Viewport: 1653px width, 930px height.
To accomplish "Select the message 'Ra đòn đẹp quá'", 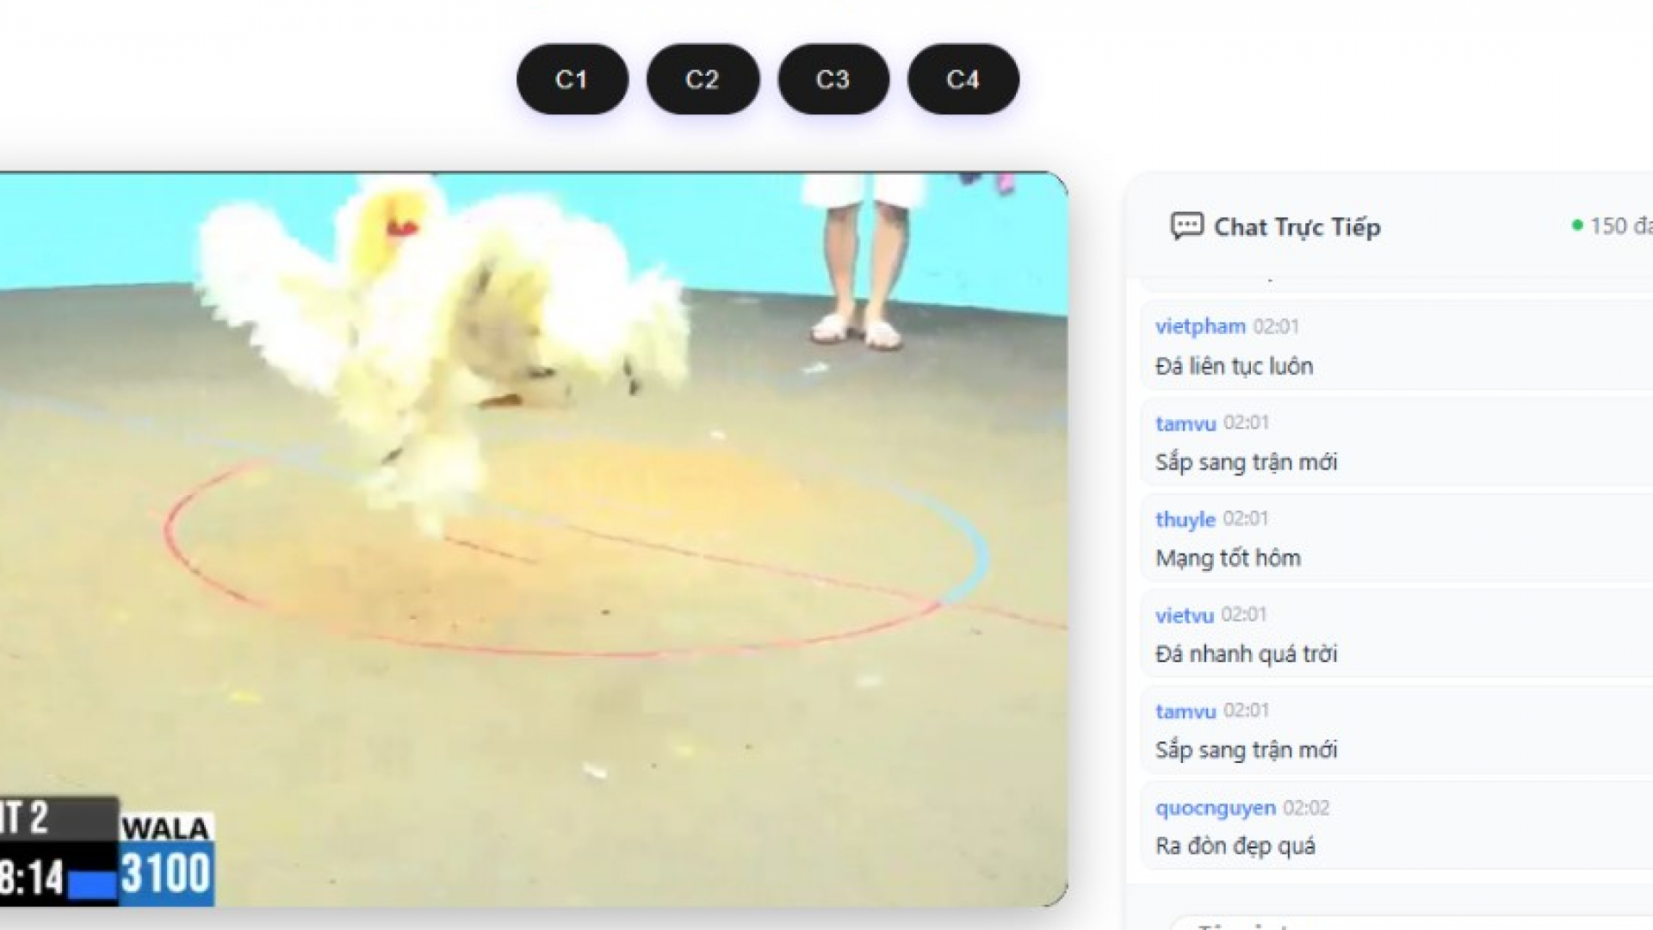I will (x=1235, y=846).
